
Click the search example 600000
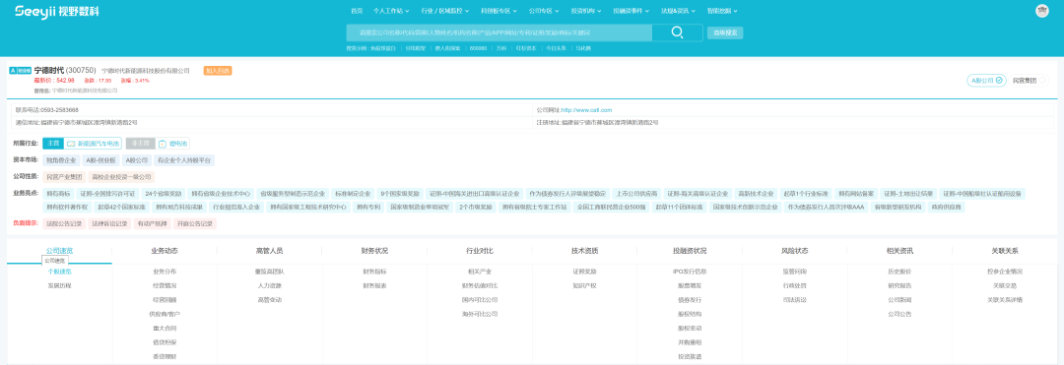tap(479, 48)
